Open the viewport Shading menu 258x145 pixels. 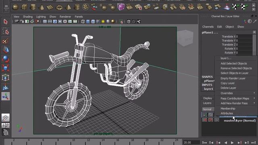point(28,17)
